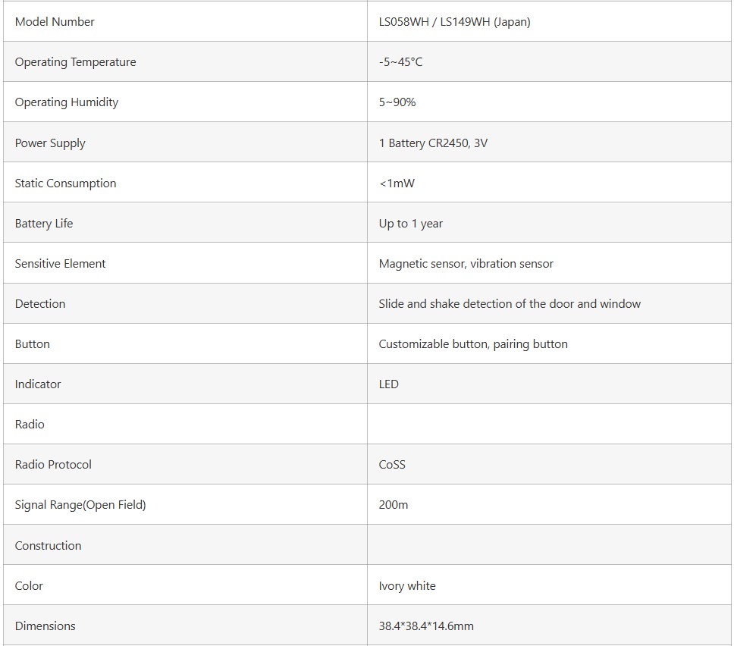Click the Operating Temperature label
Screen dimensions: 734x646
click(x=75, y=62)
